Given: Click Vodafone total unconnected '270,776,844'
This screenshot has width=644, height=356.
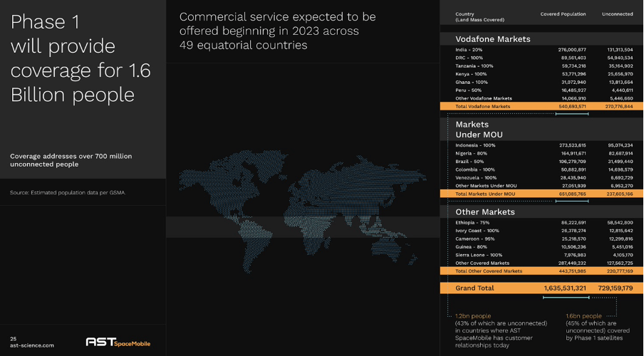Looking at the screenshot, I should [x=619, y=106].
